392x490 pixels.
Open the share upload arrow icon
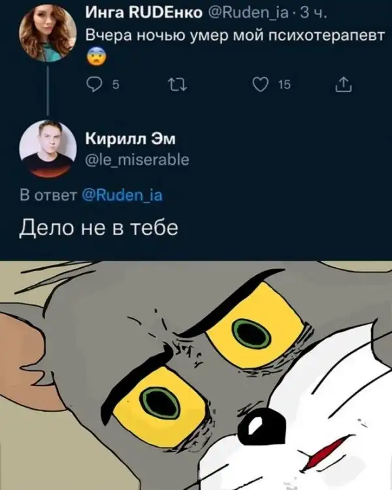tap(344, 84)
